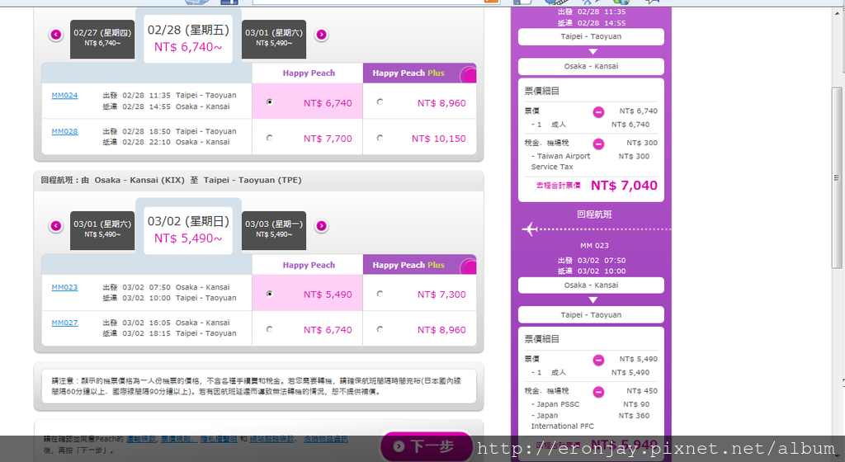Viewport: 845px width, 462px height.
Task: Click 回程航班 Osaka - Kansai (KIX) section title
Action: 171,181
